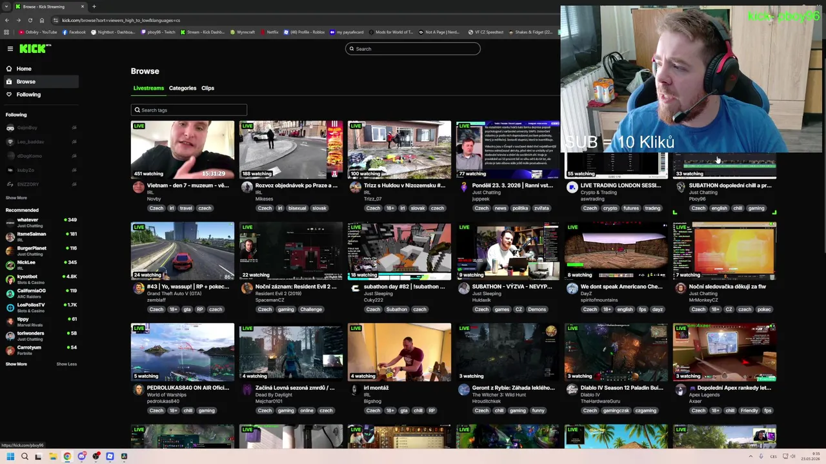
Task: Open the browser apps grid icon
Action: (x=7, y=32)
